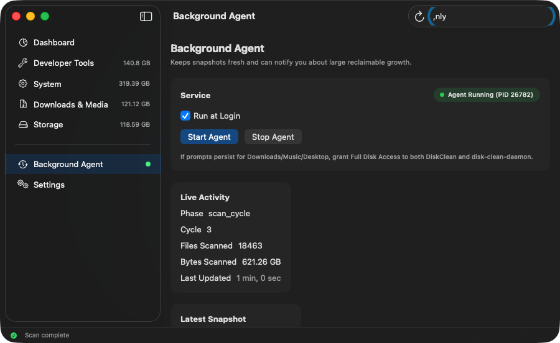Click the Background Agent window title

(214, 16)
